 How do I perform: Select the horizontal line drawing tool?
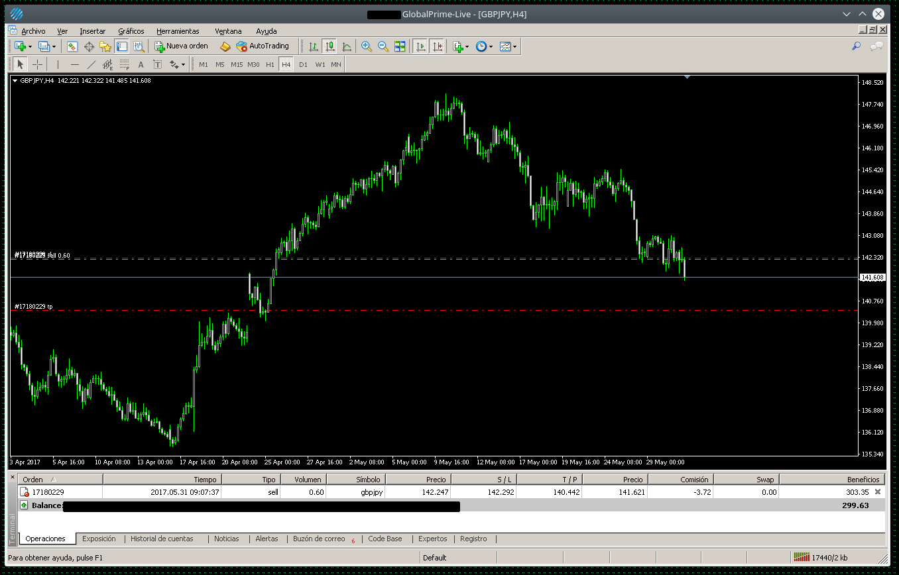74,64
